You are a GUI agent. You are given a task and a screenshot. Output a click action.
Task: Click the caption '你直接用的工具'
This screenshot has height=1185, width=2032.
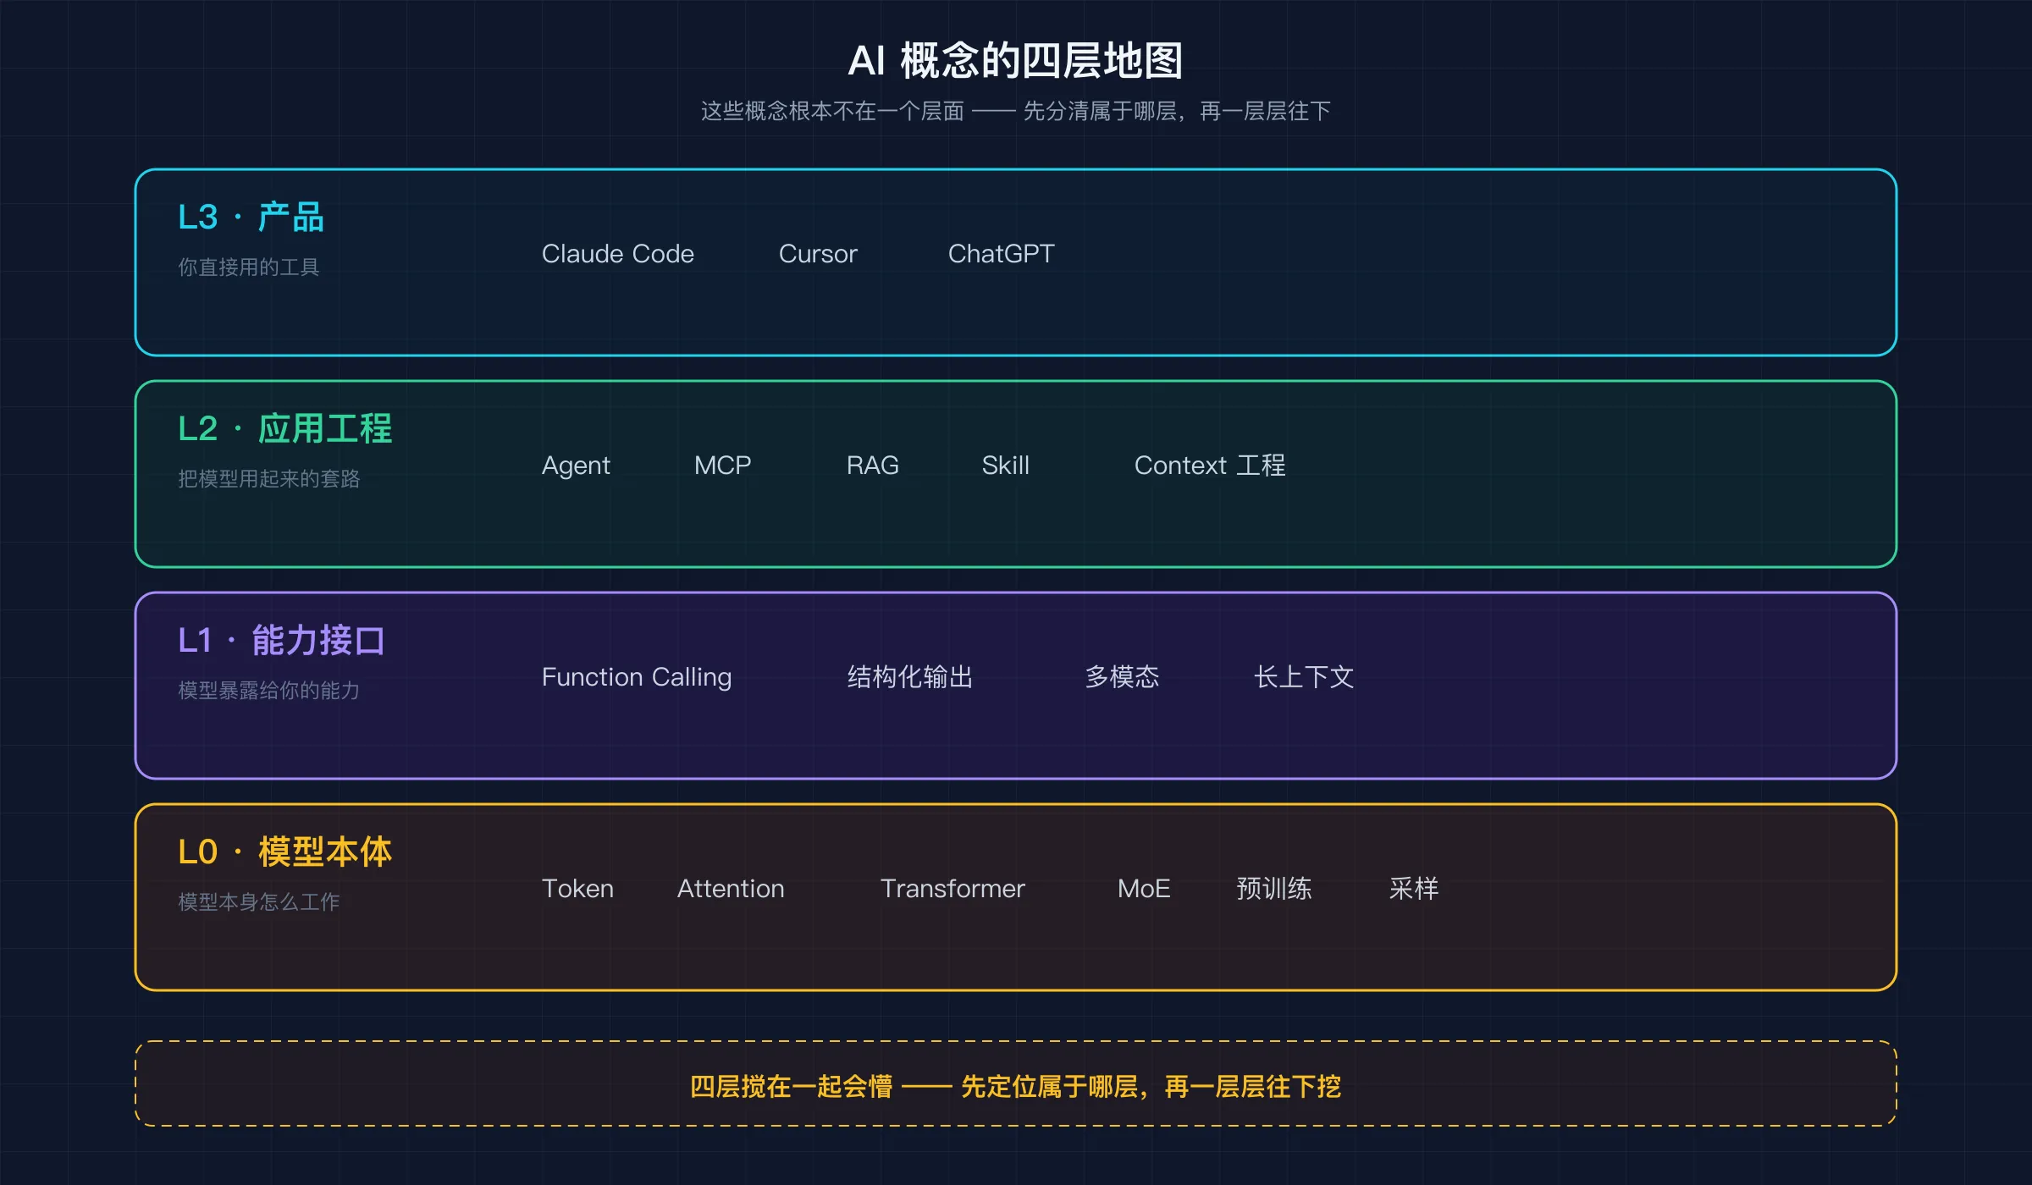(x=248, y=267)
